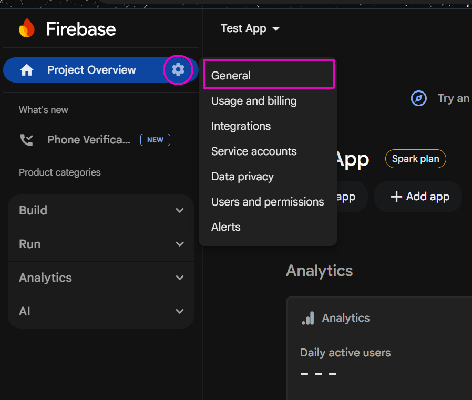This screenshot has height=400, width=472.
Task: Click the Phone Verification phone icon
Action: click(x=26, y=140)
